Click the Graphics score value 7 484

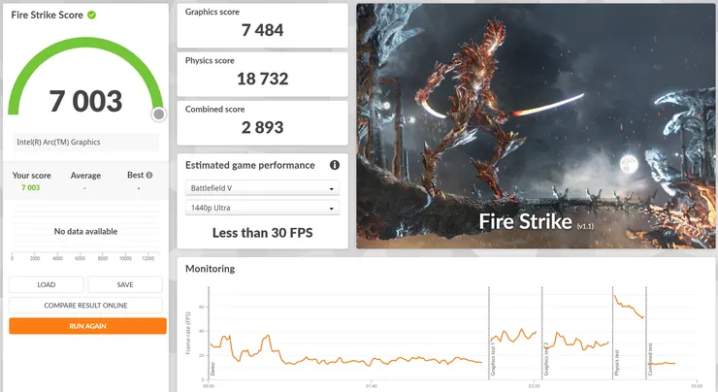coord(262,30)
